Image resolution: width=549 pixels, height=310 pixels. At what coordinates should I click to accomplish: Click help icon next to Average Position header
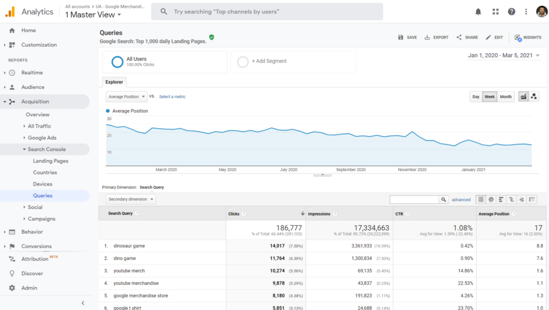pos(514,214)
